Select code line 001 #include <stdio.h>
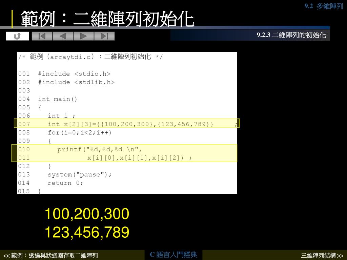 click(64, 73)
